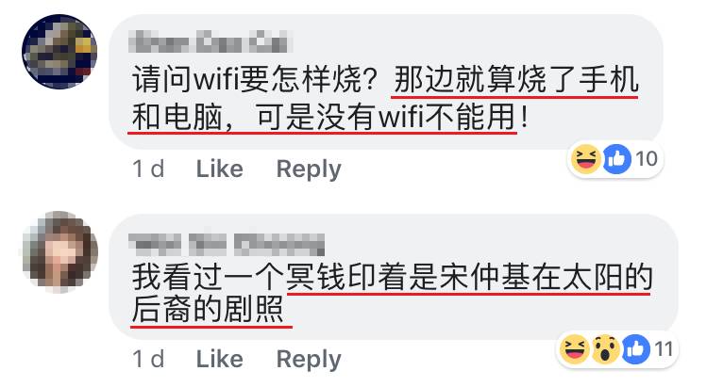This screenshot has width=707, height=387.
Task: Open the second commenter's profile picture
Action: (x=59, y=250)
